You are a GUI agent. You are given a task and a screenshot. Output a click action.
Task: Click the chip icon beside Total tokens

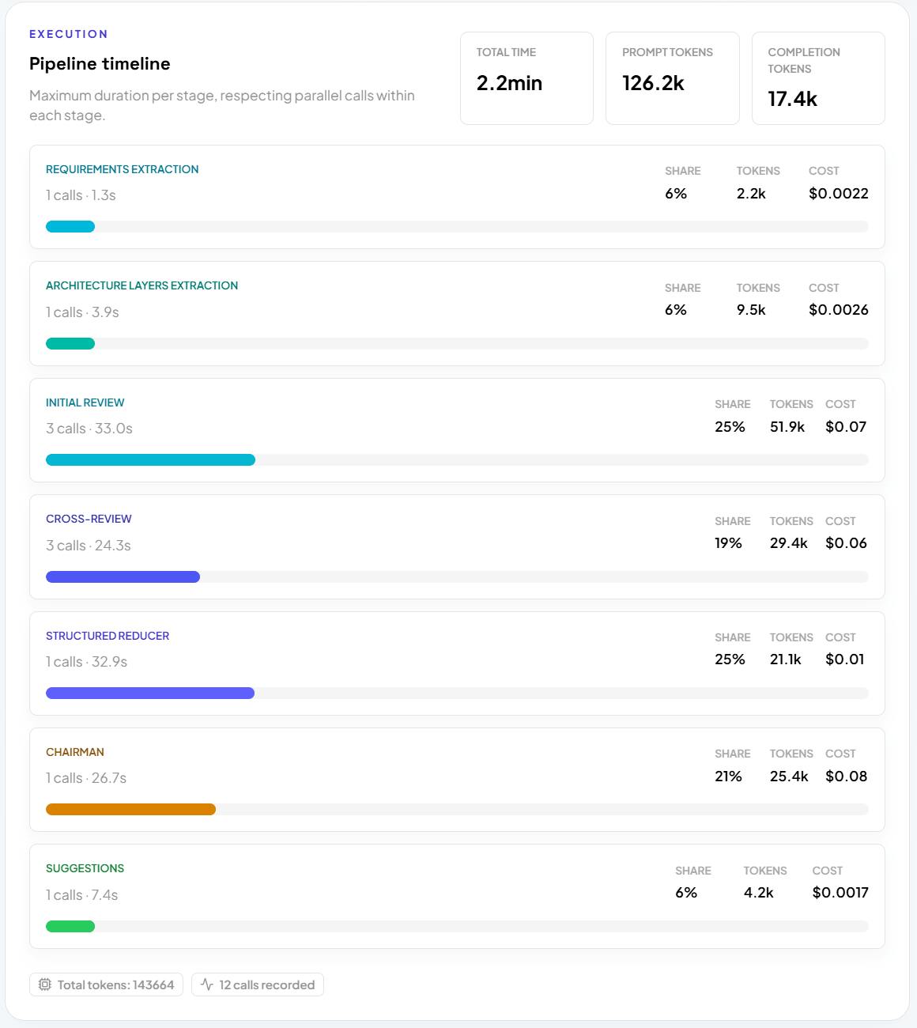pos(45,985)
